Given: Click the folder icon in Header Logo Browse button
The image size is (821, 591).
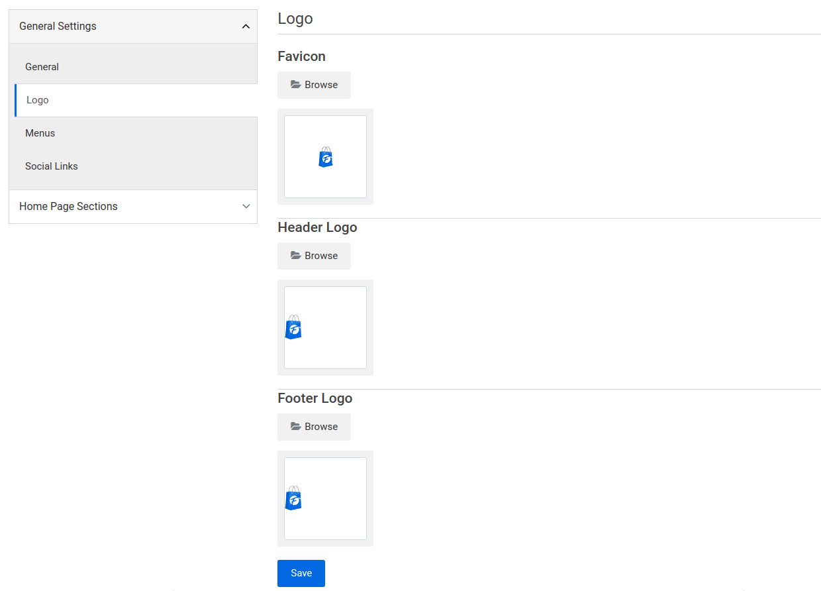Looking at the screenshot, I should (297, 256).
